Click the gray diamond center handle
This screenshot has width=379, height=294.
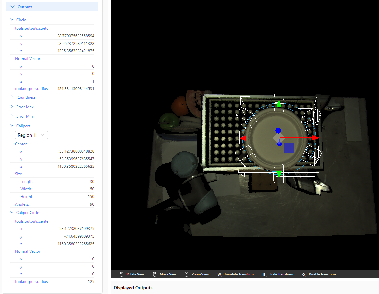coord(278,138)
